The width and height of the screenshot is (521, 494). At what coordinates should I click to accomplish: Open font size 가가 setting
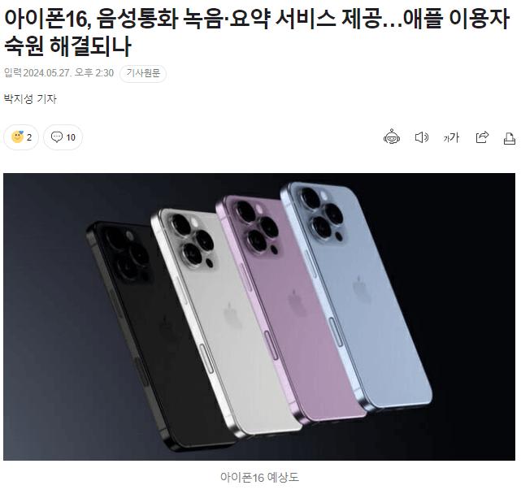pyautogui.click(x=451, y=137)
